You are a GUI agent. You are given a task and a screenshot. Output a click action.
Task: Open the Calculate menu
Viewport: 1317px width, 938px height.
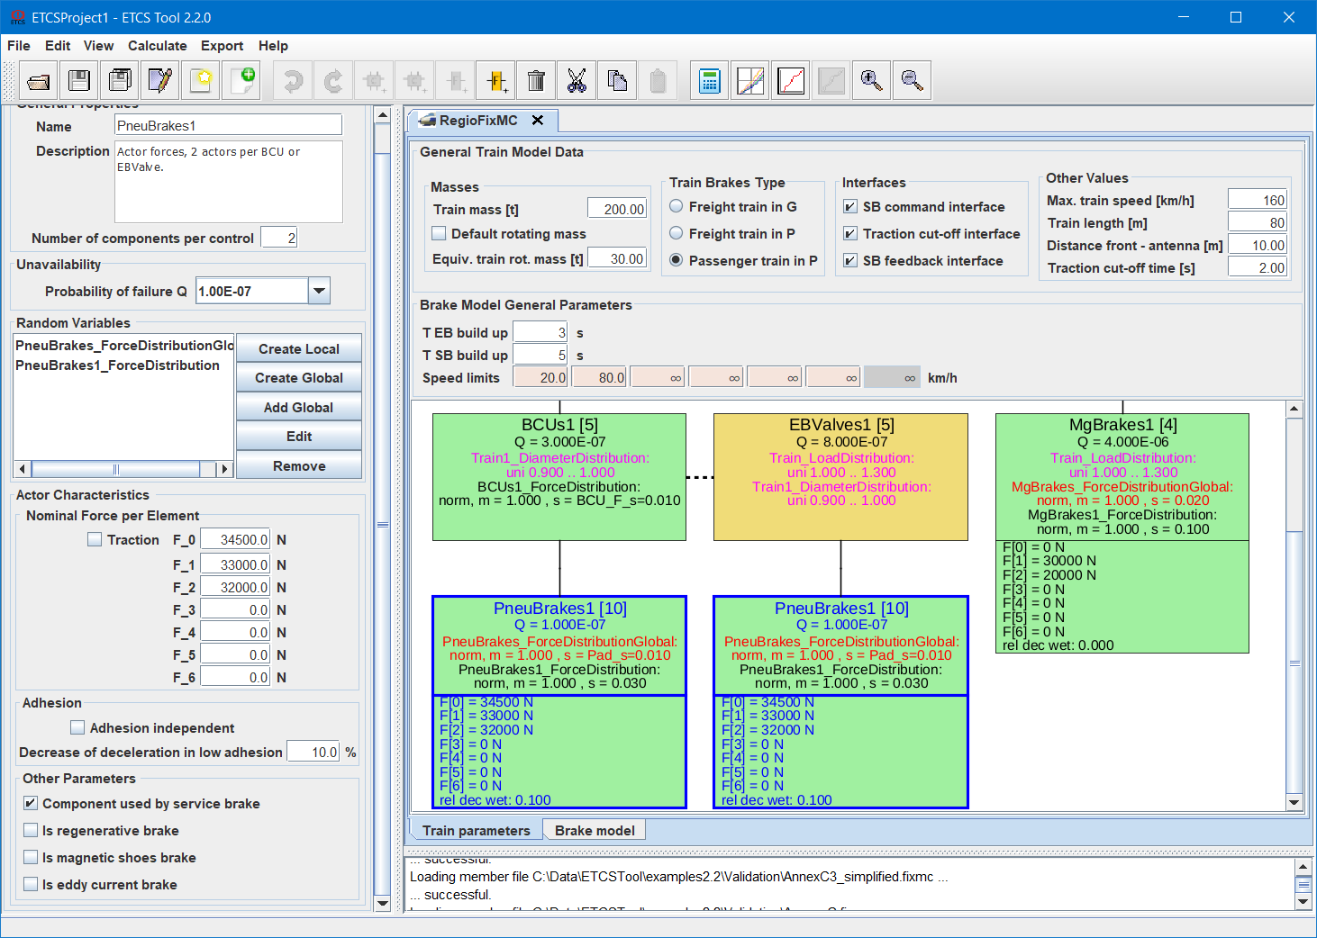(x=157, y=46)
